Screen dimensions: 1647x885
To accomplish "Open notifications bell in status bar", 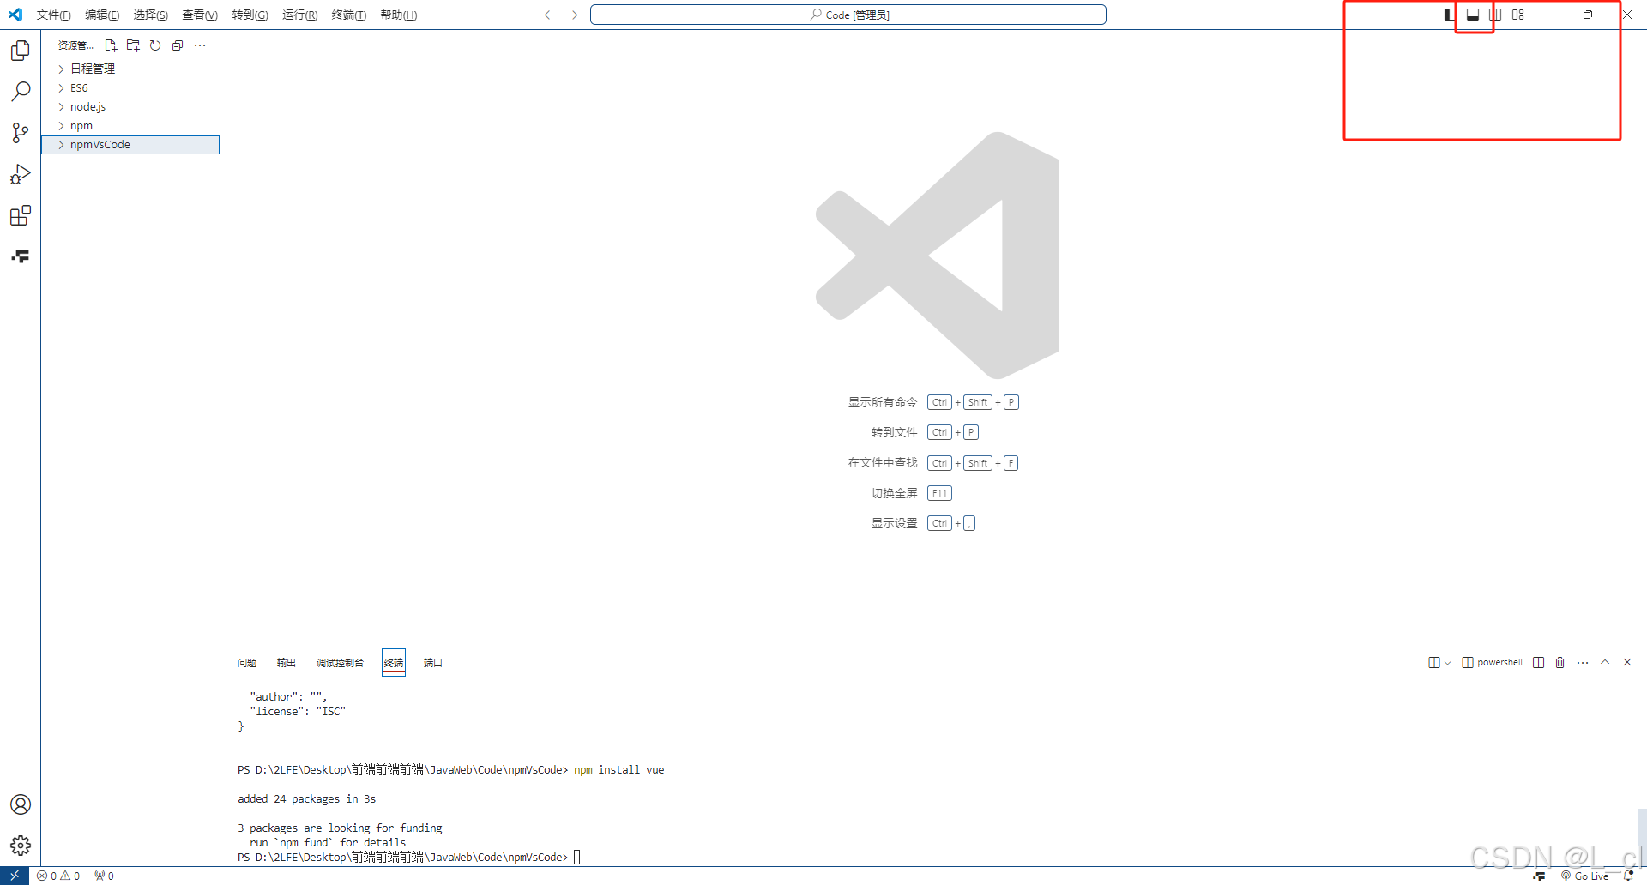I will coord(1629,876).
